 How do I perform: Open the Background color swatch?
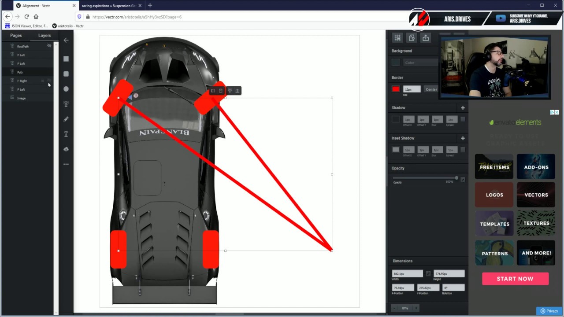point(396,63)
